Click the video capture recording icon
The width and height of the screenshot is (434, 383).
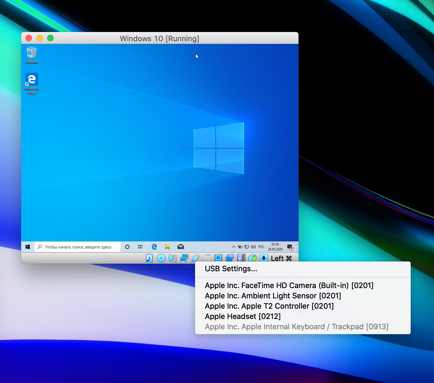pos(229,258)
